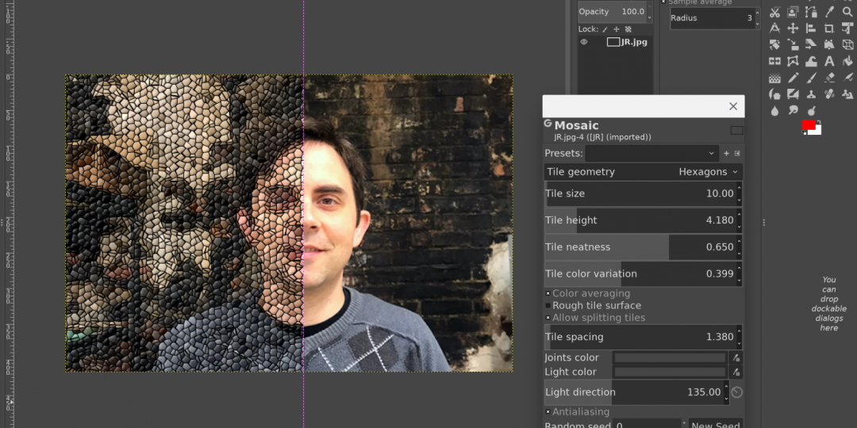The width and height of the screenshot is (857, 428).
Task: Toggle the Color averaging checkbox
Action: tap(548, 294)
